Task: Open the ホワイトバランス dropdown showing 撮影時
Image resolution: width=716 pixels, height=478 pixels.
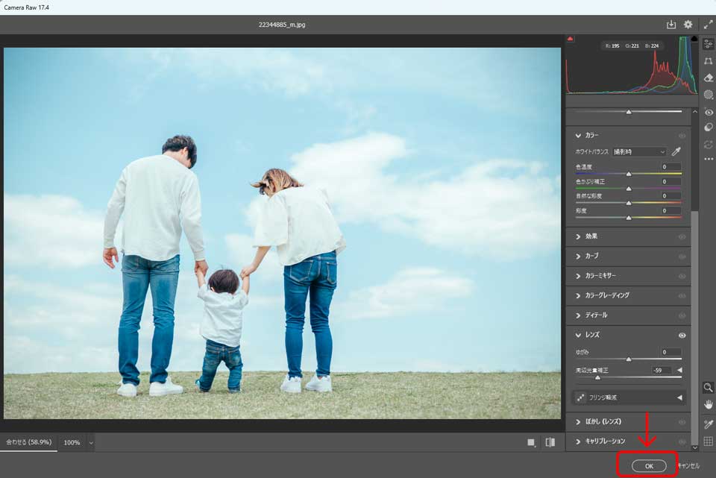Action: click(x=639, y=151)
